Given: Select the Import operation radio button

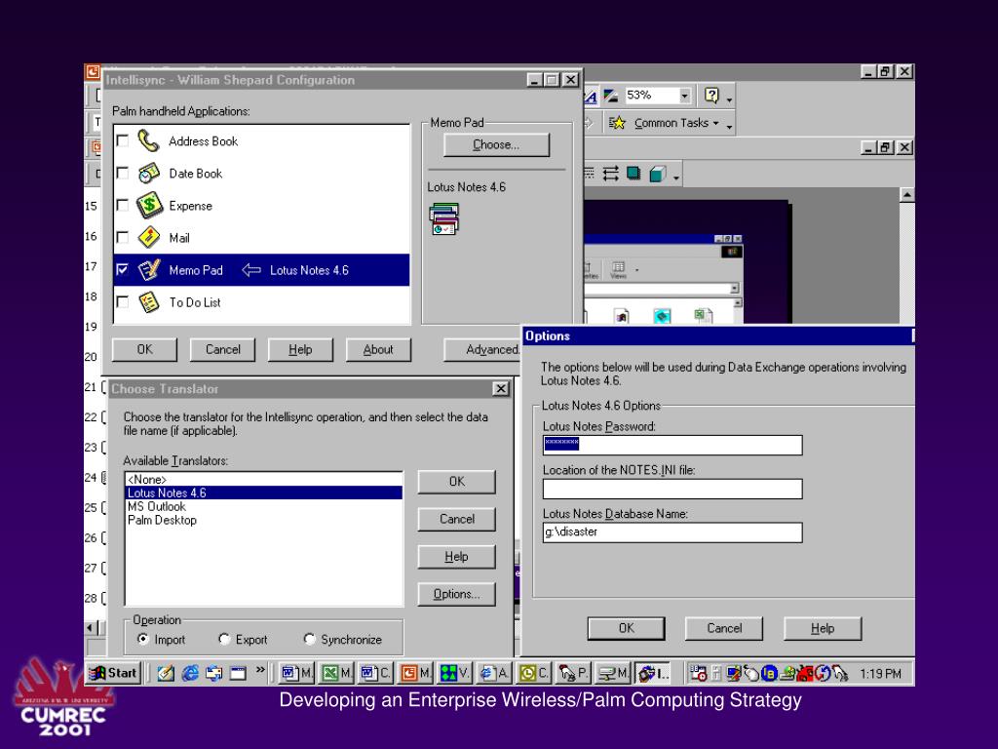Looking at the screenshot, I should (x=143, y=639).
